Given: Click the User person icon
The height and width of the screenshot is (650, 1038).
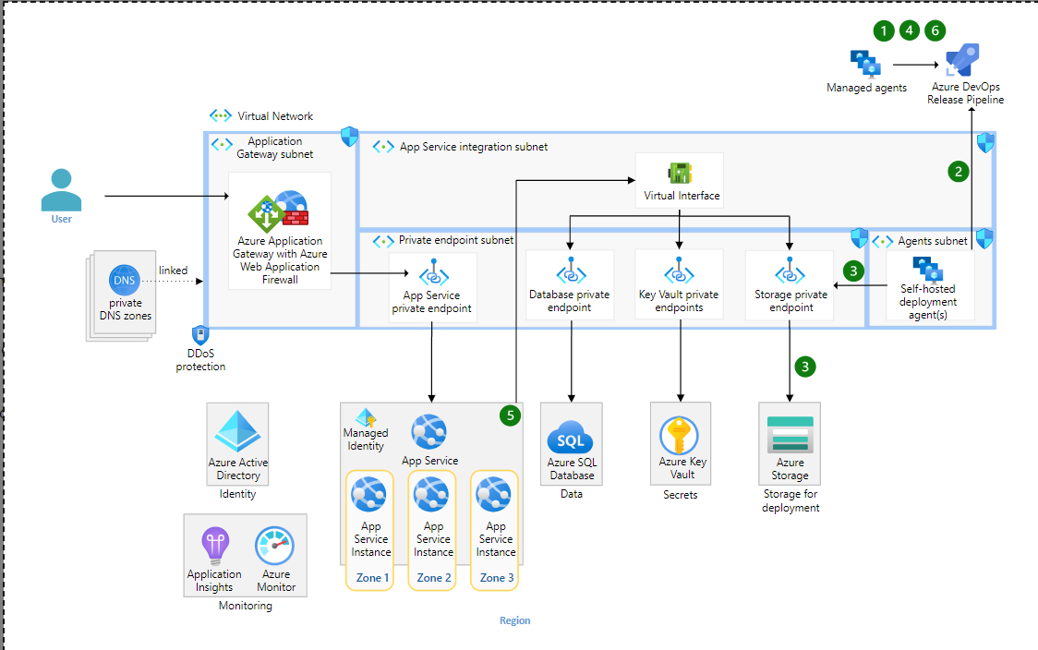Looking at the screenshot, I should pos(61,190).
